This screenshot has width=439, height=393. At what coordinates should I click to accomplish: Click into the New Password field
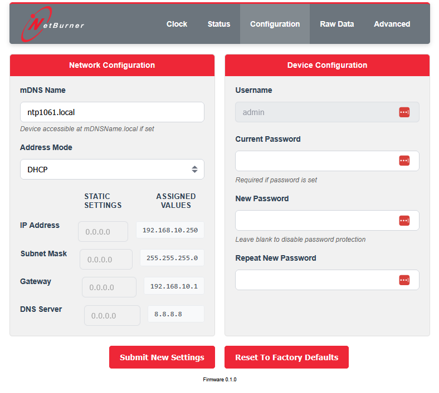[316, 221]
